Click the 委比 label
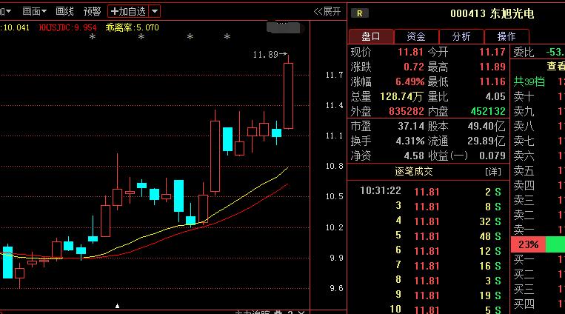This screenshot has height=314, width=565. (x=524, y=53)
